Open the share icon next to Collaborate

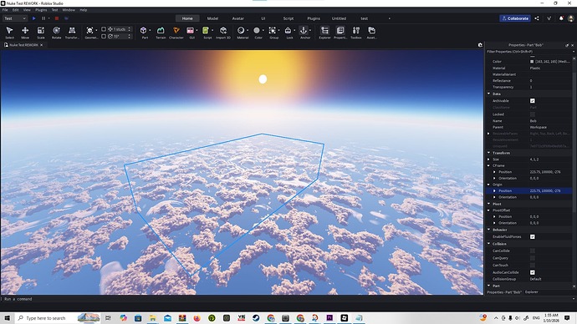tap(537, 18)
